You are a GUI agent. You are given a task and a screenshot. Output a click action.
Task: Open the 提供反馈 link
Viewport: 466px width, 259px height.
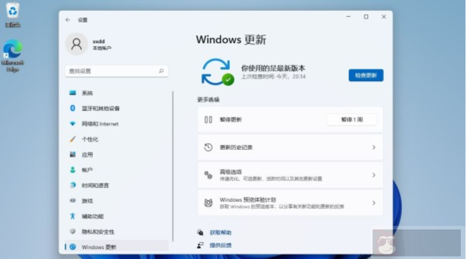[x=221, y=246]
